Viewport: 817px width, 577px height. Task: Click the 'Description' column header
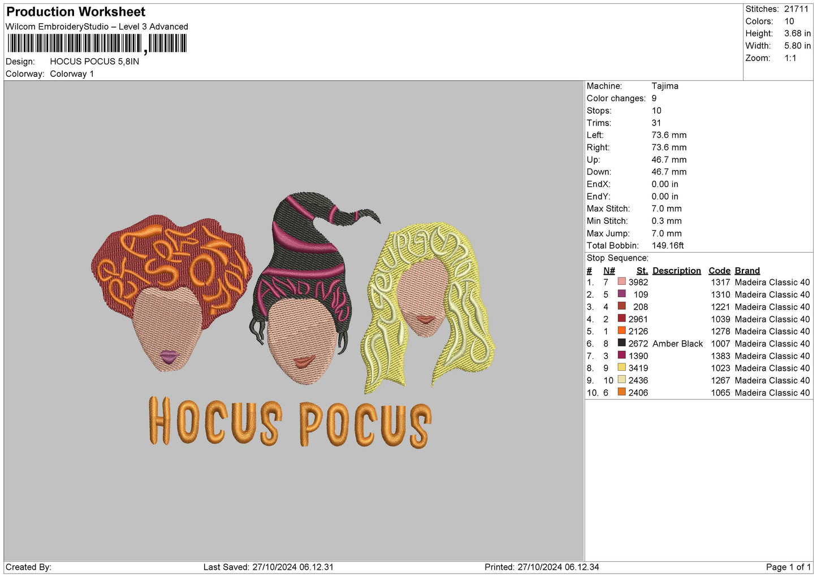(677, 271)
